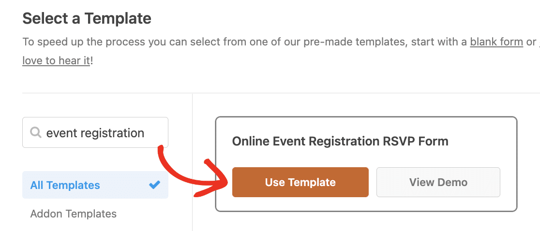Click the horizontal divider under the description

click(281, 93)
